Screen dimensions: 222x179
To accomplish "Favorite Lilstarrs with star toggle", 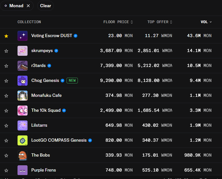I will [x=6, y=126].
